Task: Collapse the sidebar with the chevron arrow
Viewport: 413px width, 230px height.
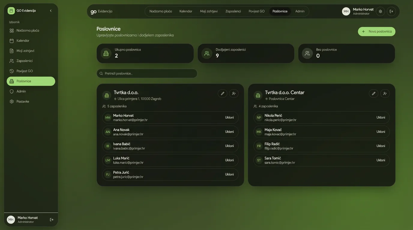Action: coord(51,11)
